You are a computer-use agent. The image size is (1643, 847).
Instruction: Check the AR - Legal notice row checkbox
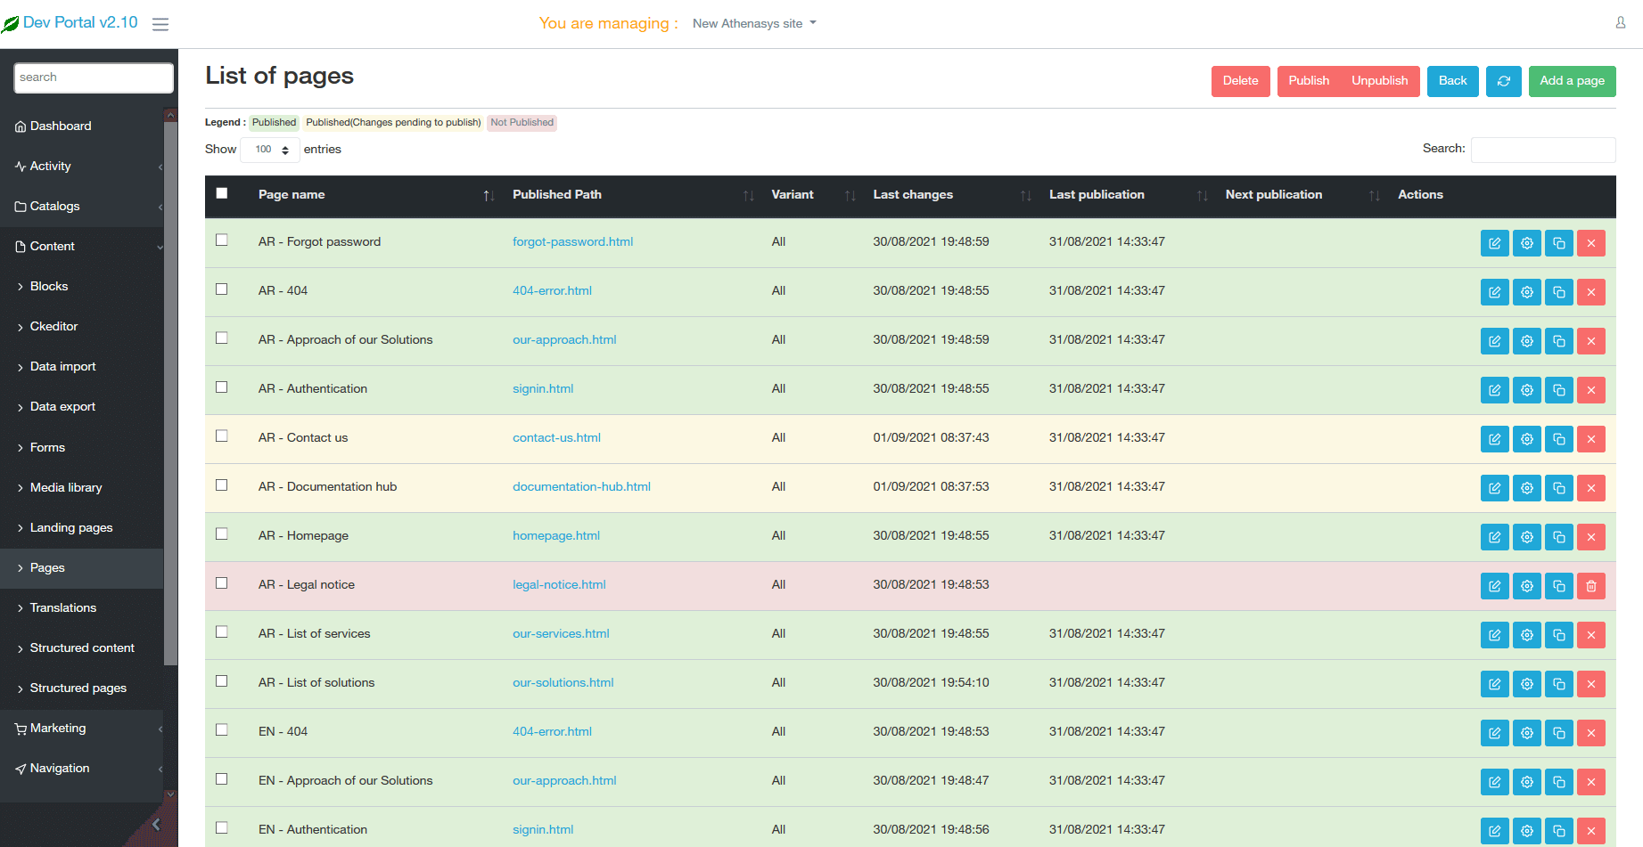[222, 583]
